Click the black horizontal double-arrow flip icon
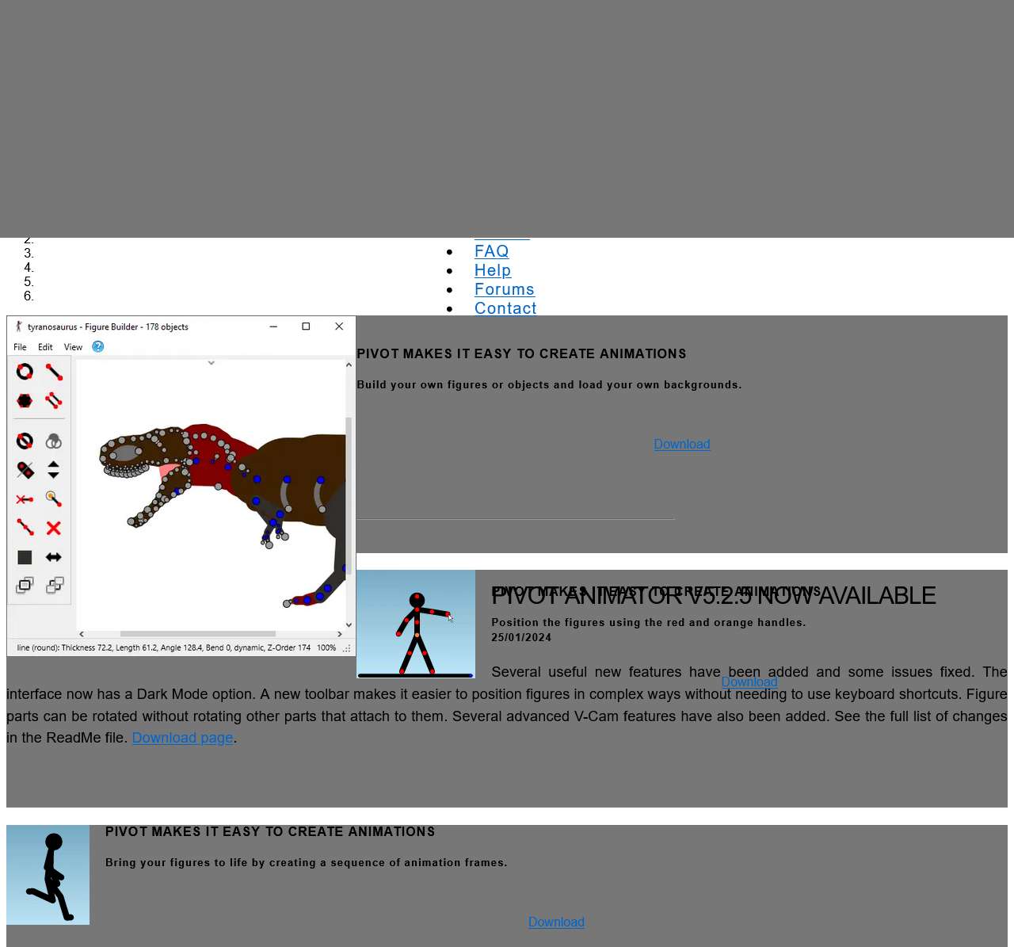Viewport: 1014px width, 947px height. tap(54, 557)
